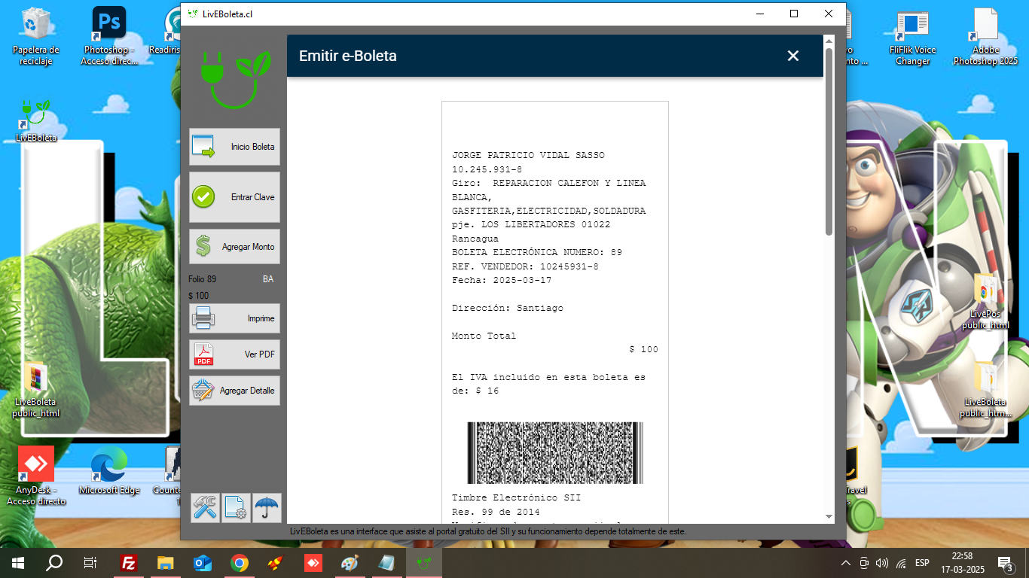
Task: Click the SII barcode stamp on the receipt
Action: coord(555,452)
